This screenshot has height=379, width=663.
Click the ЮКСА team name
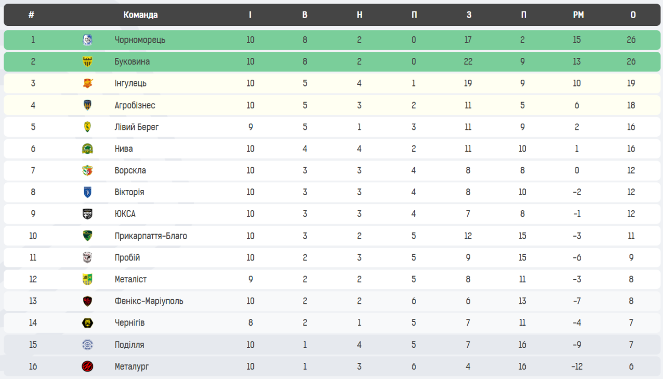pos(125,214)
